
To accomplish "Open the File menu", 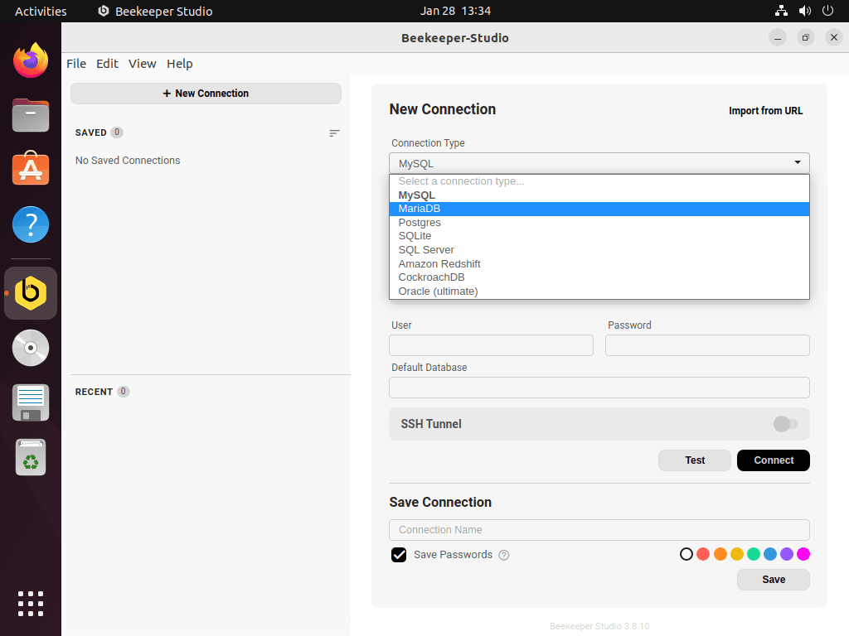I will [76, 64].
